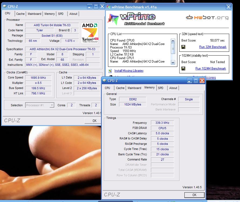Click the Code Name value Tyler

pos(40,30)
